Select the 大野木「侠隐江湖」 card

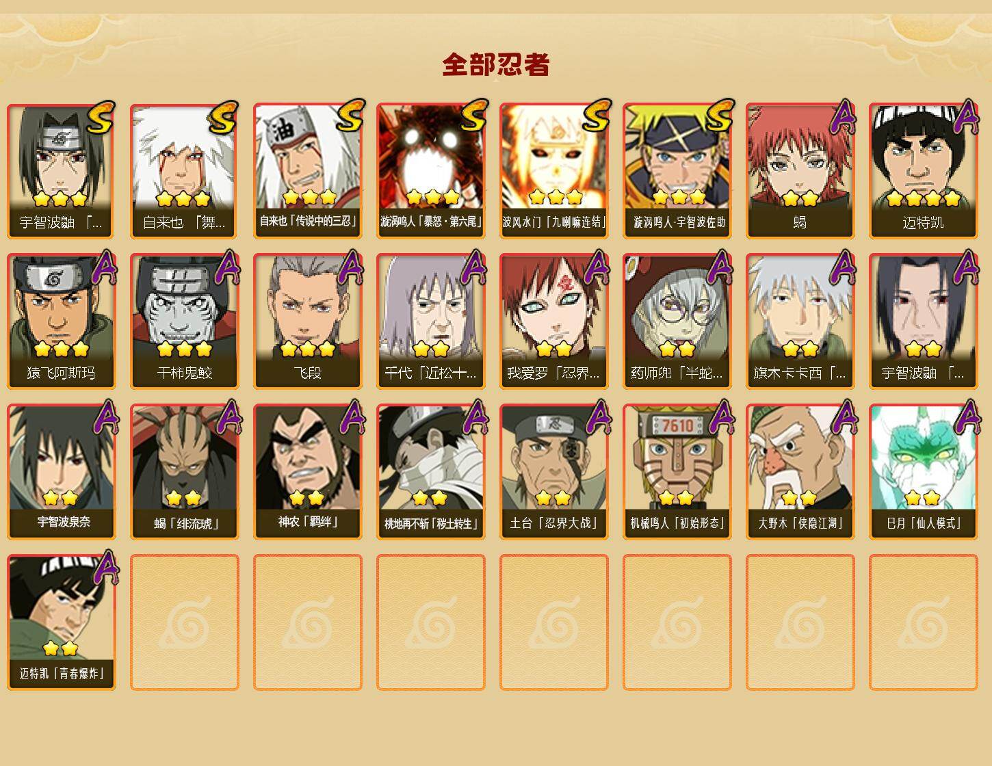(x=800, y=472)
